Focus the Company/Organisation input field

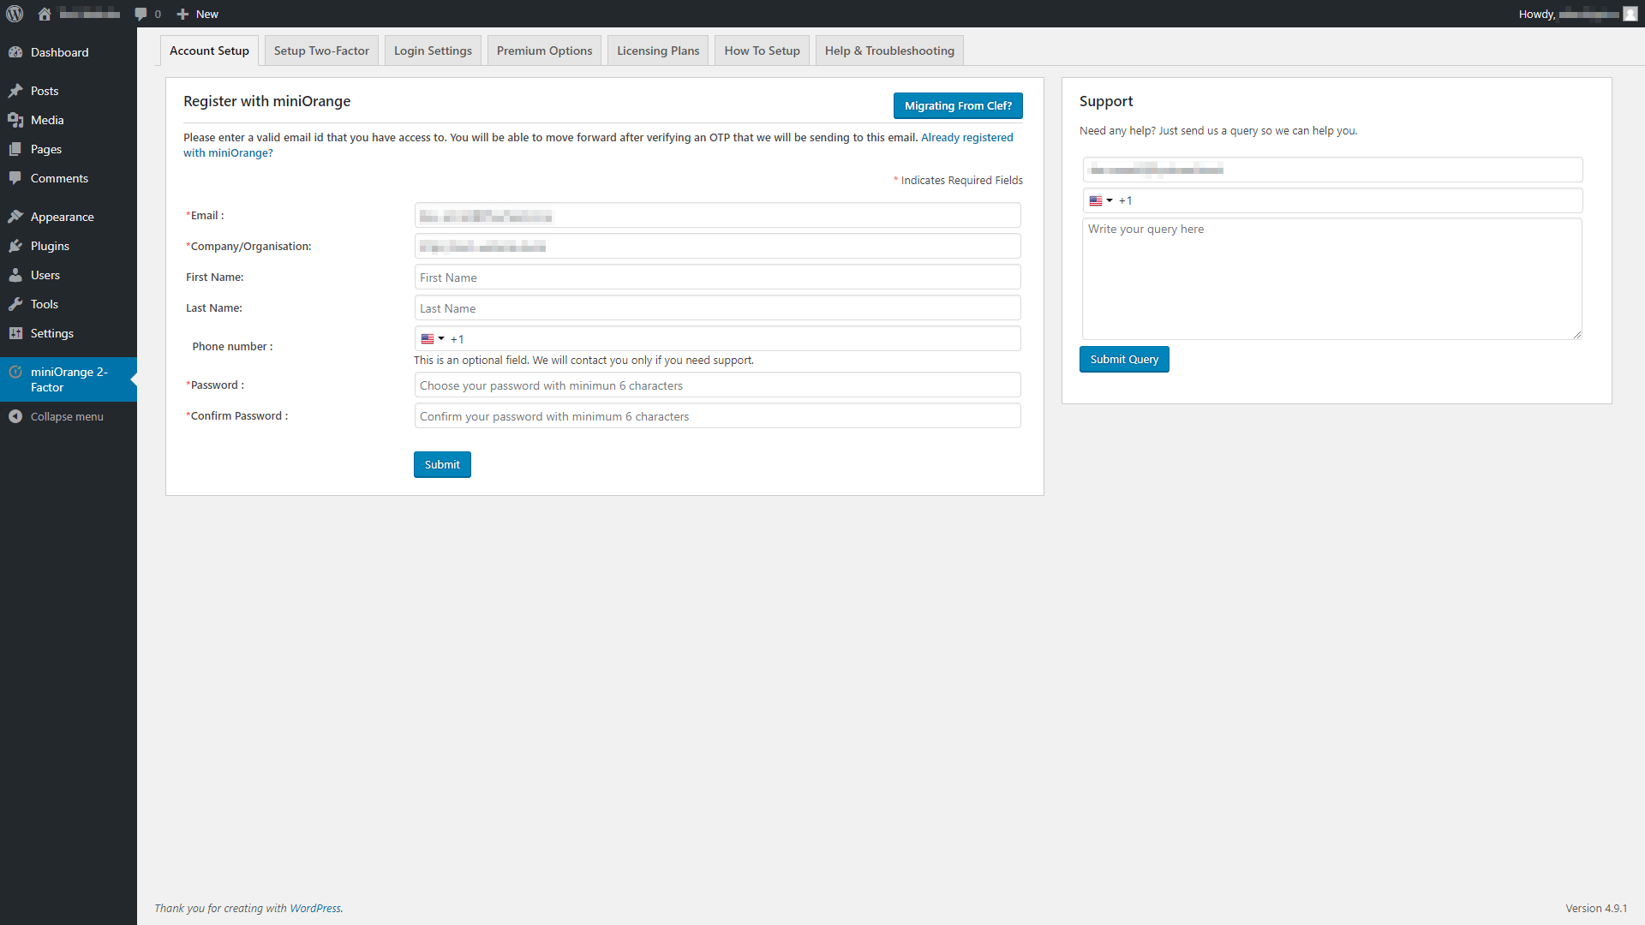pyautogui.click(x=717, y=246)
